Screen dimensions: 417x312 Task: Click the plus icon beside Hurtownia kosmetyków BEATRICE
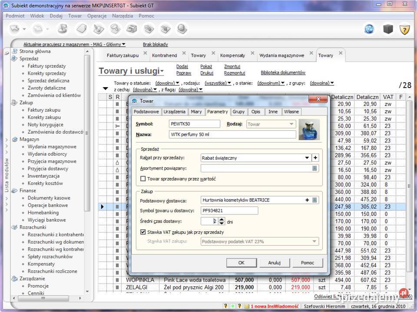click(307, 200)
